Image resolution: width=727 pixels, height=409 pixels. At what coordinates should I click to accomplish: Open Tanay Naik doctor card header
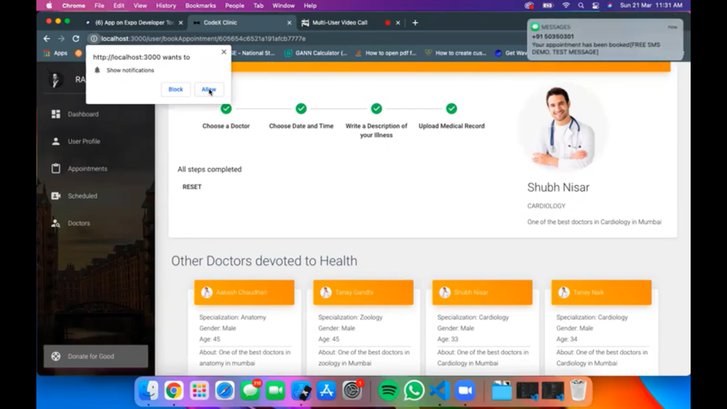click(x=601, y=292)
